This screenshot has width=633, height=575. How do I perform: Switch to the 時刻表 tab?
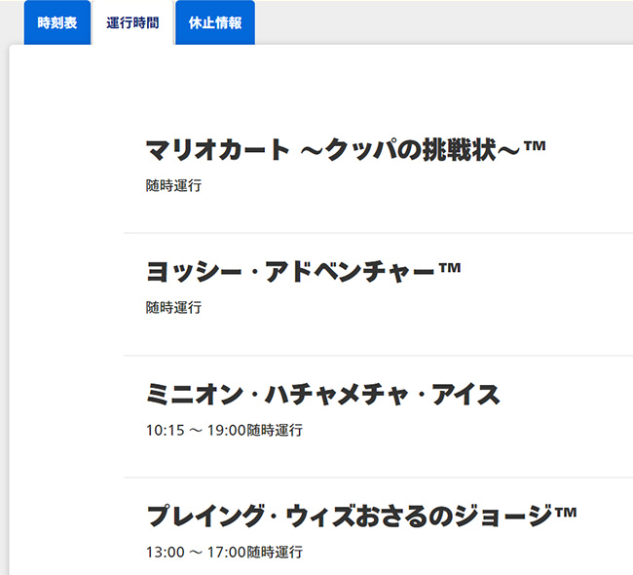[x=56, y=22]
